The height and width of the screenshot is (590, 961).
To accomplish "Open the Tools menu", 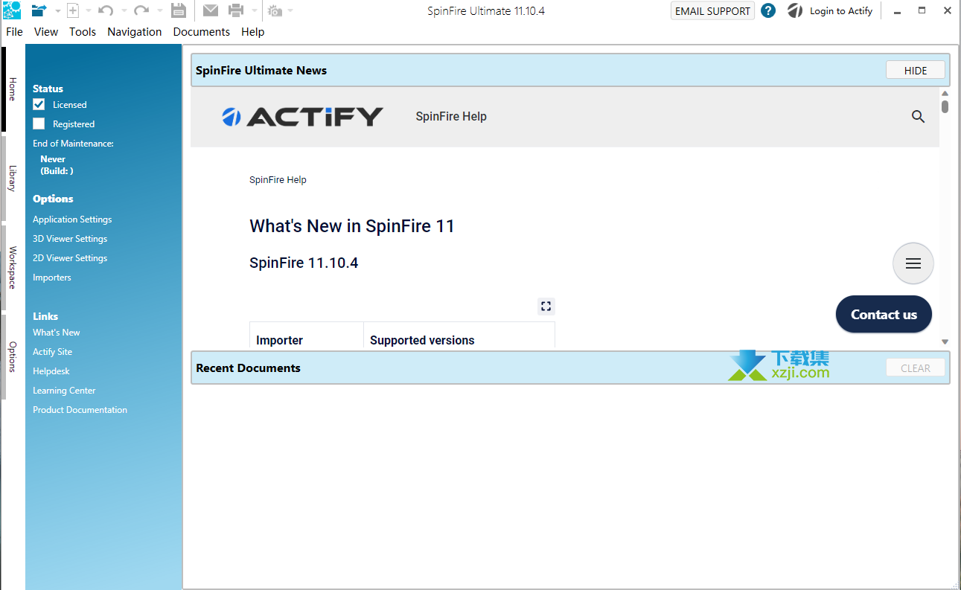I will (x=83, y=31).
